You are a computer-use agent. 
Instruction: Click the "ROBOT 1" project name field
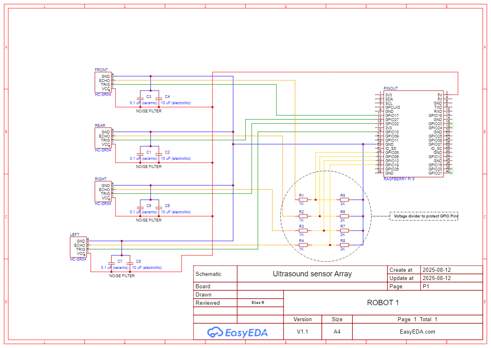[382, 303]
